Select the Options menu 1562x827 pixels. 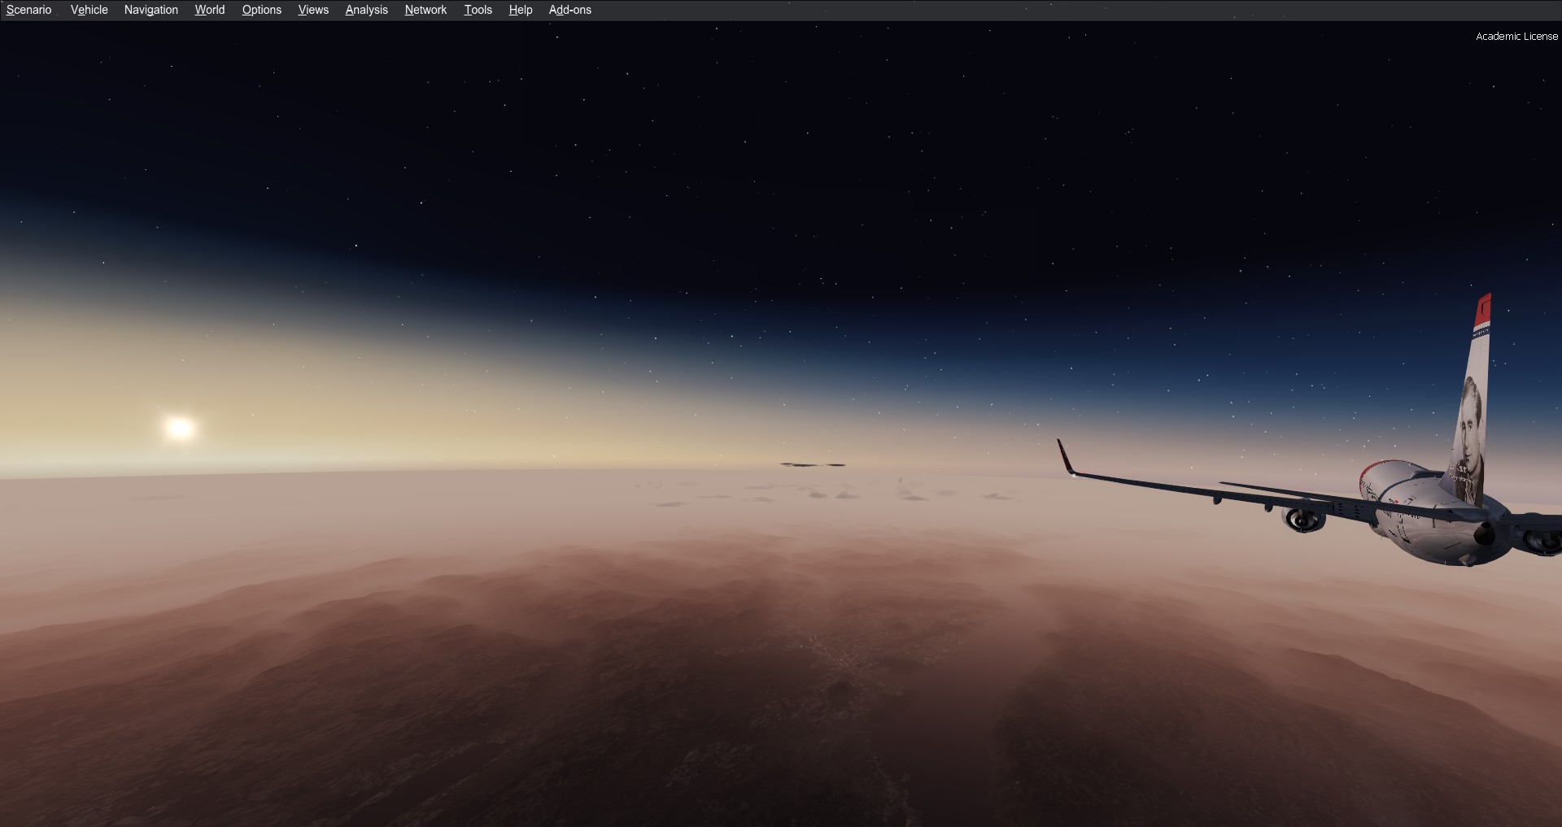[x=261, y=10]
